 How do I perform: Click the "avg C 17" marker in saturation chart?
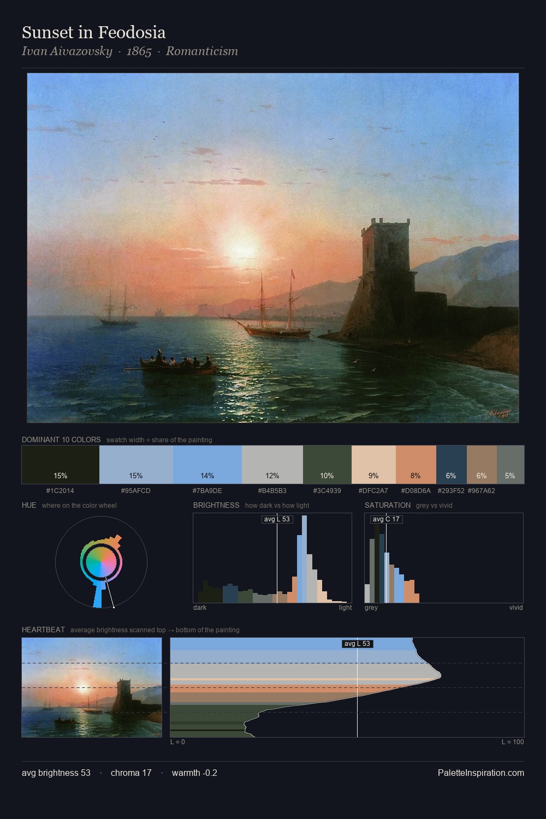coord(387,519)
